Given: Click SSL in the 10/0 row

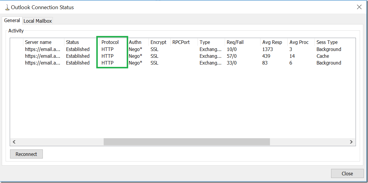Looking at the screenshot, I should point(154,49).
